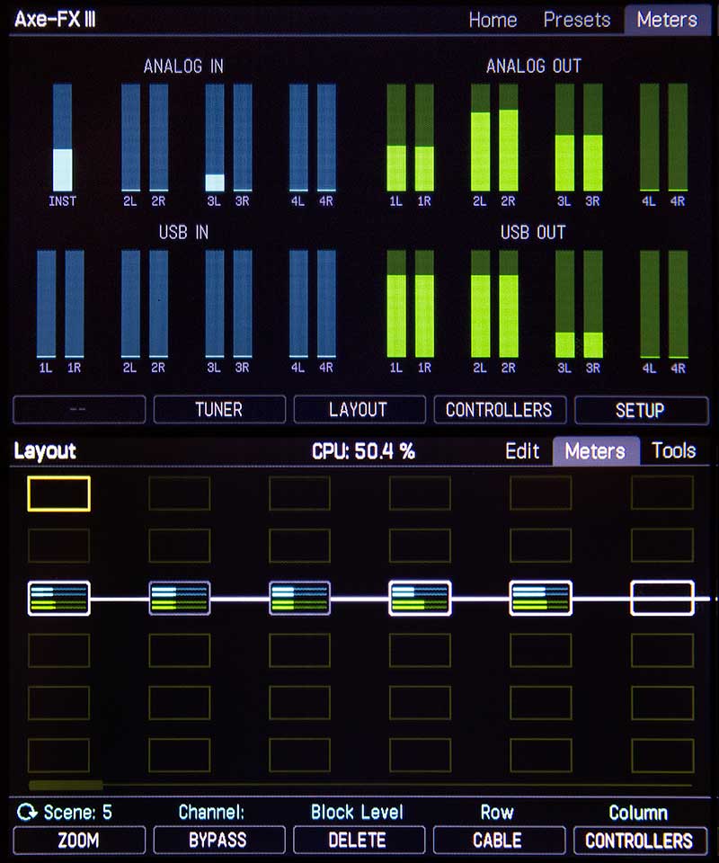Image resolution: width=719 pixels, height=863 pixels.
Task: Click the Analog Out 4L meter
Action: point(649,138)
